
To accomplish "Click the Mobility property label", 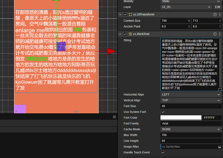I will click(x=128, y=1).
